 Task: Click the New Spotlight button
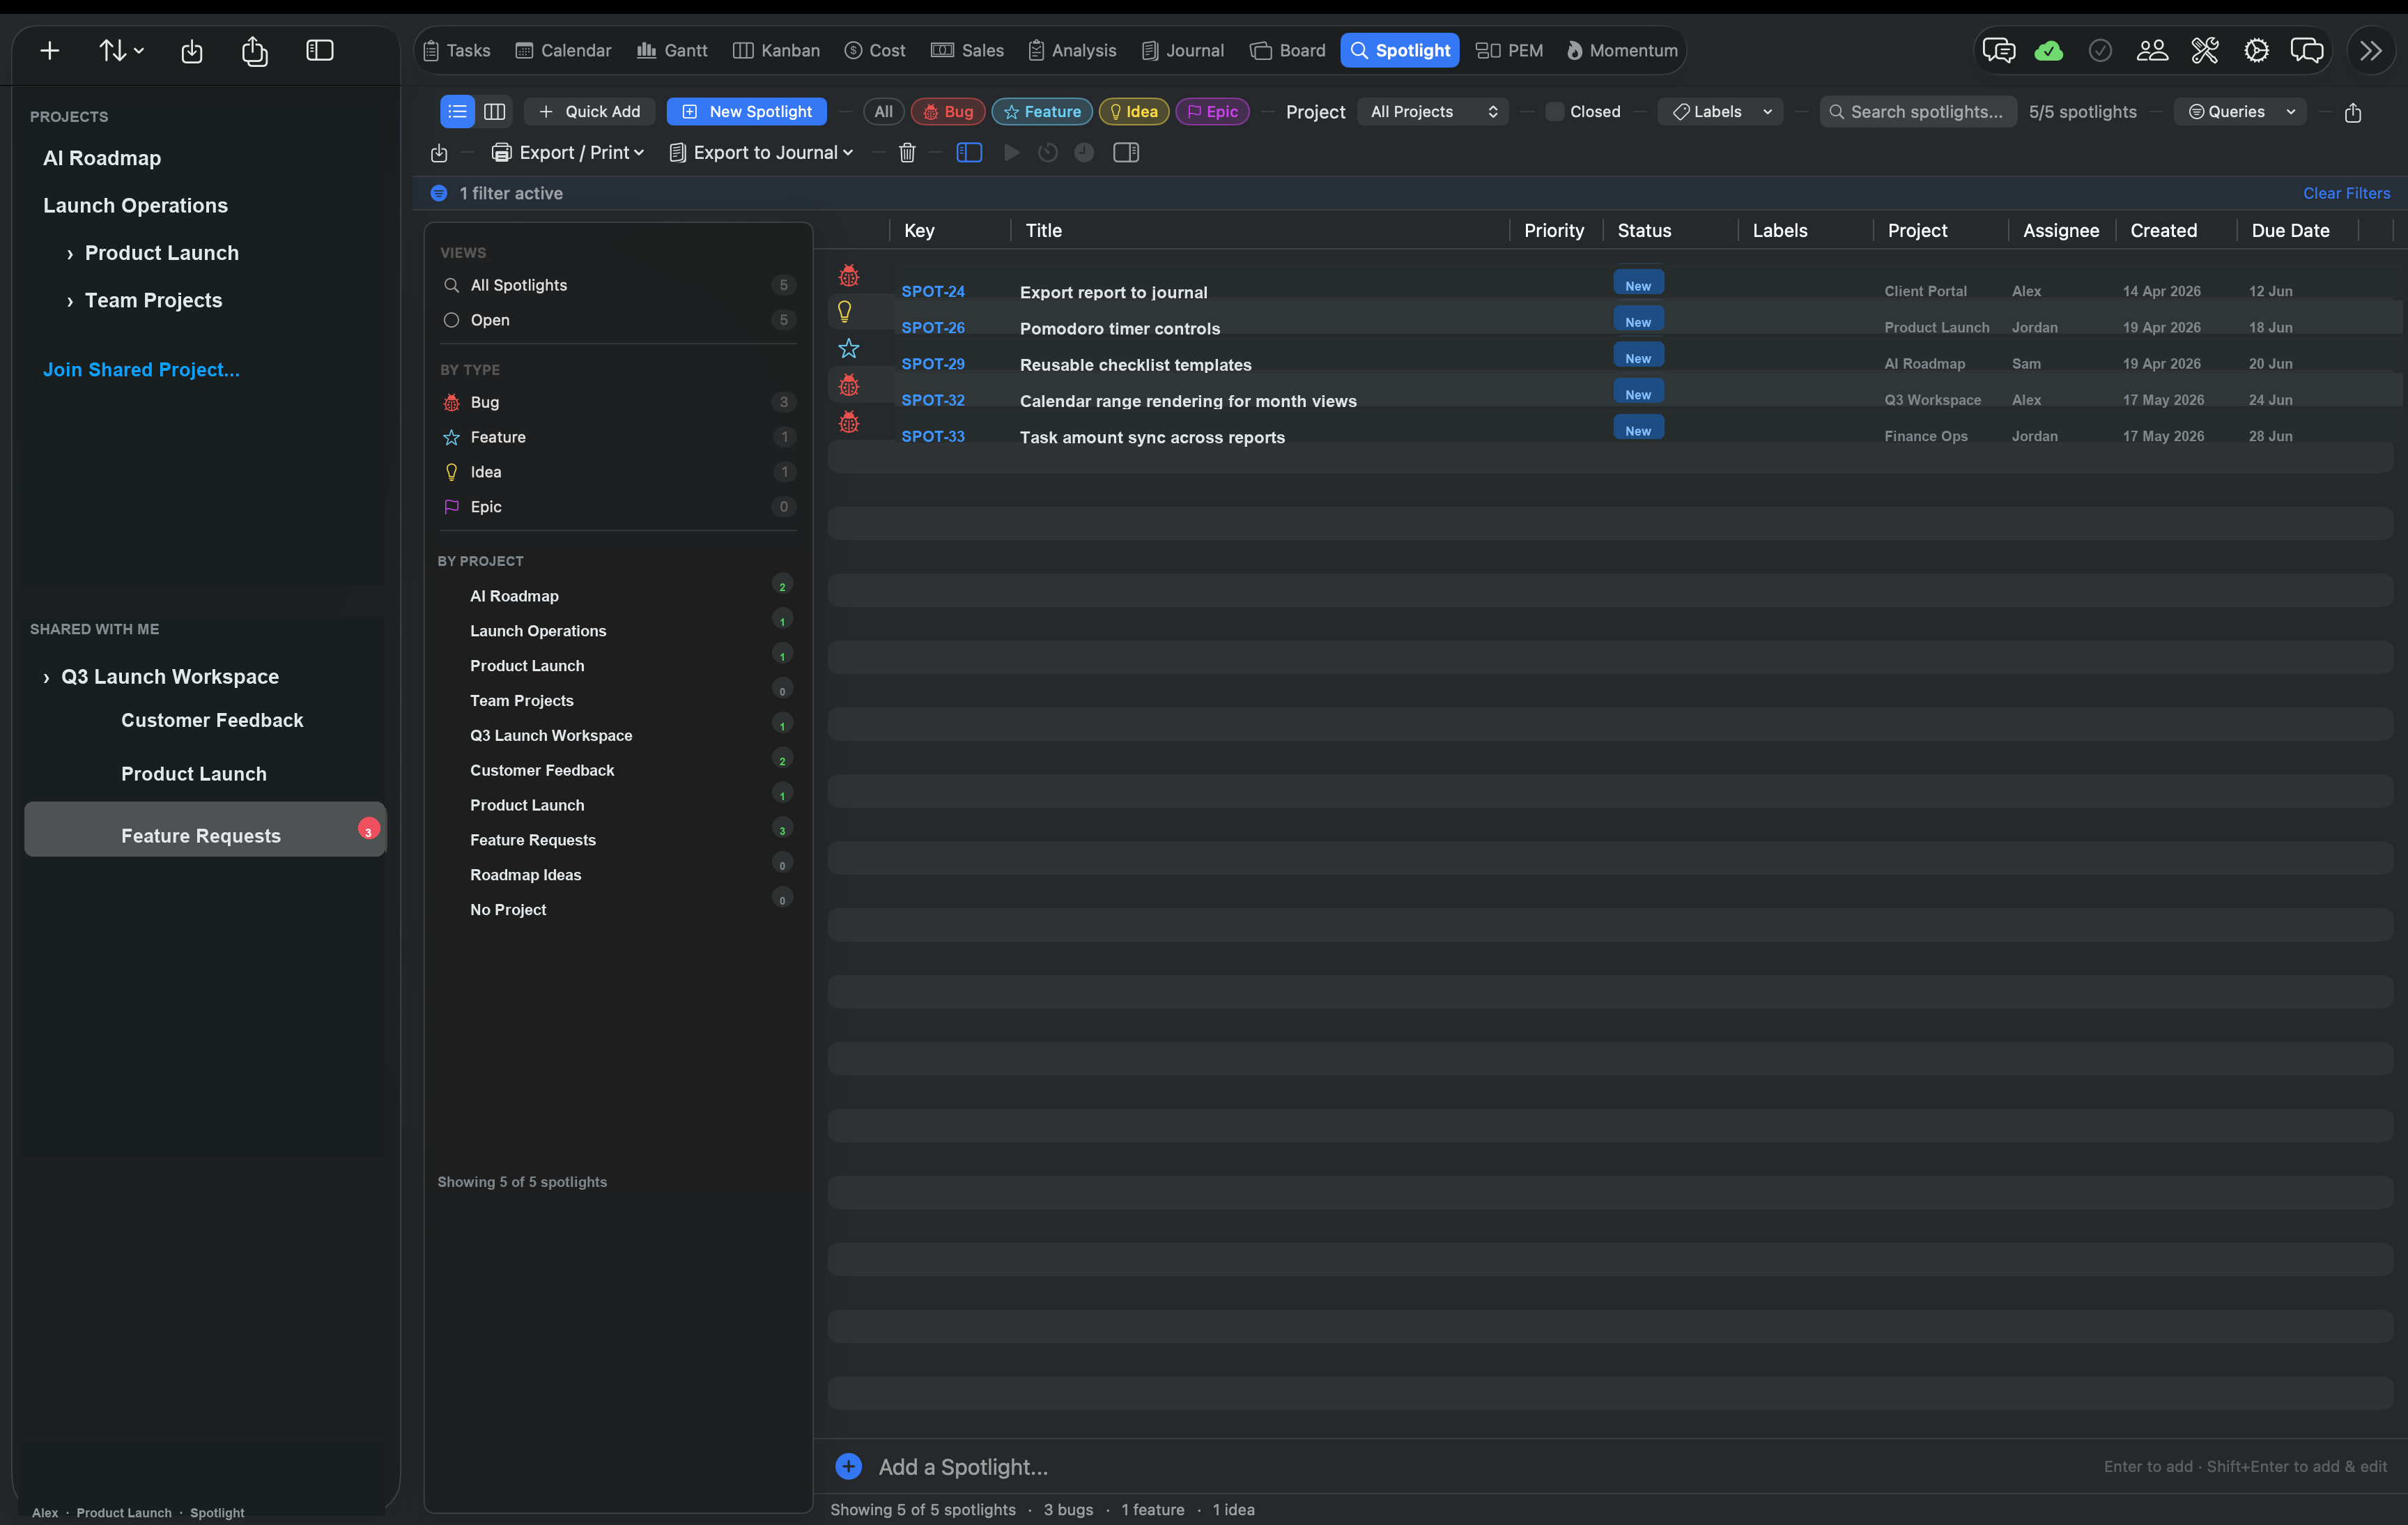click(x=747, y=112)
